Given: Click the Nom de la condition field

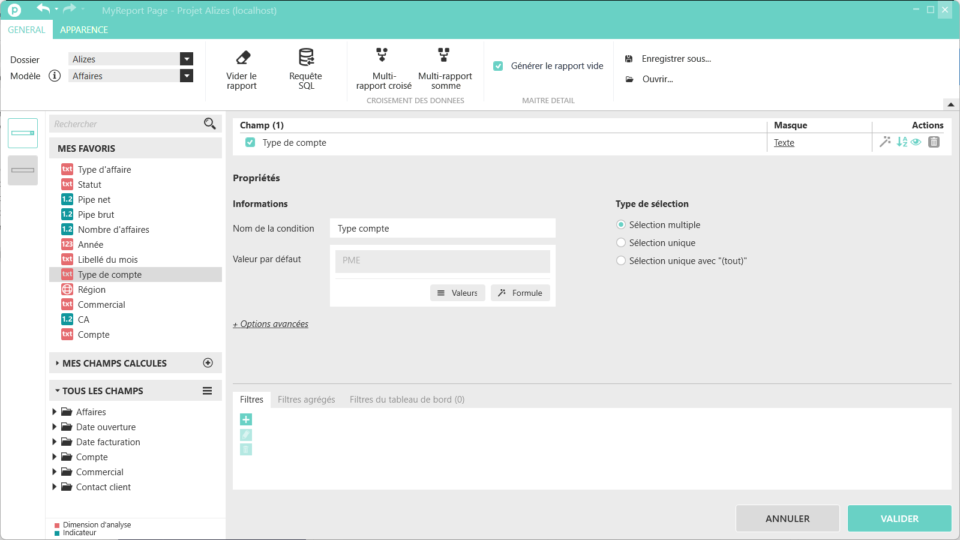Looking at the screenshot, I should point(442,229).
